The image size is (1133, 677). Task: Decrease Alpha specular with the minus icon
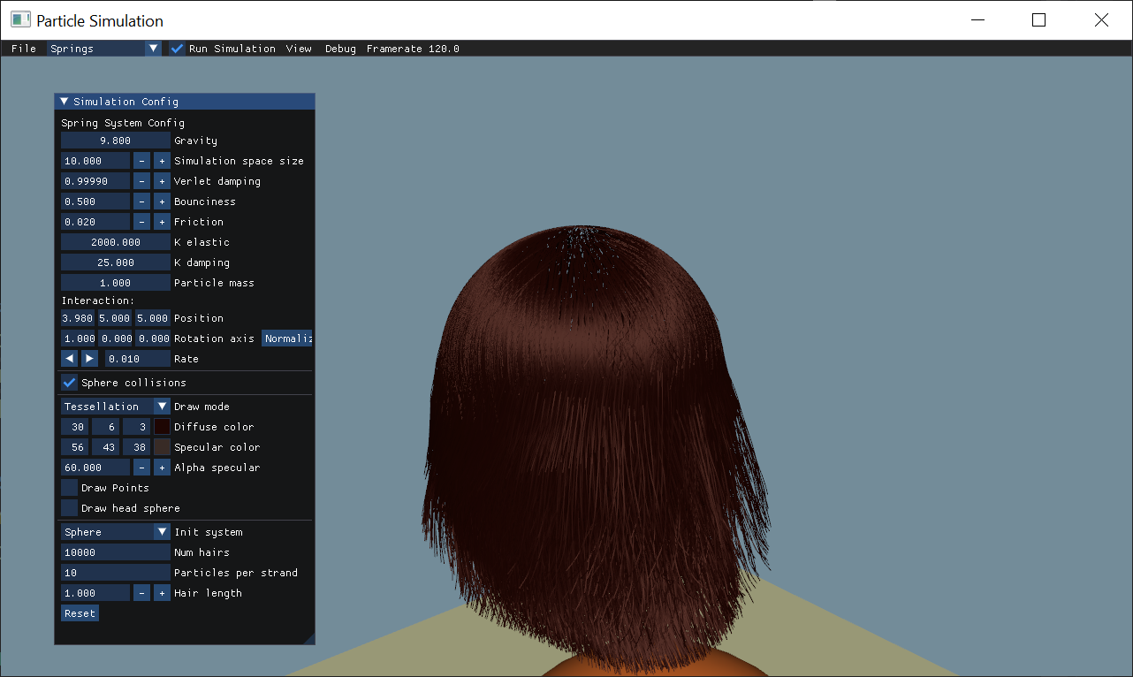tap(141, 467)
